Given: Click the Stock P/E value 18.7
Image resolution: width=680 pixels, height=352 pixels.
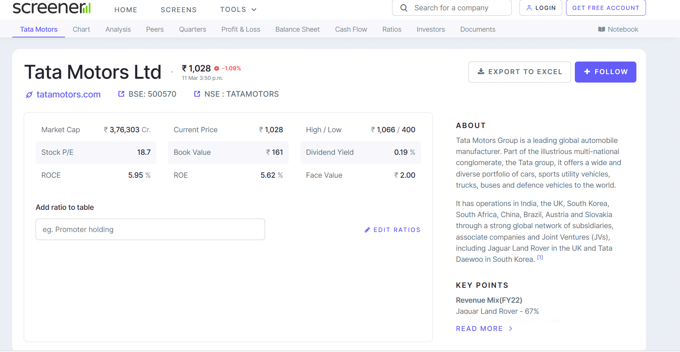Looking at the screenshot, I should 144,152.
